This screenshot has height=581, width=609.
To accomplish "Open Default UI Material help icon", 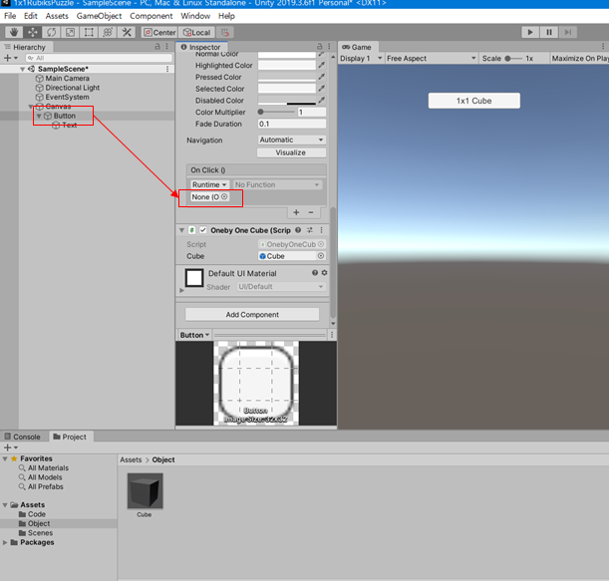I will point(315,273).
